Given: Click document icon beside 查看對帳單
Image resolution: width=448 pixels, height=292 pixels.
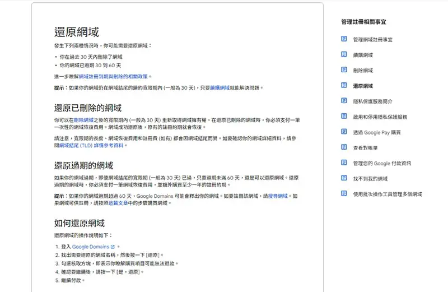Looking at the screenshot, I should [344, 147].
